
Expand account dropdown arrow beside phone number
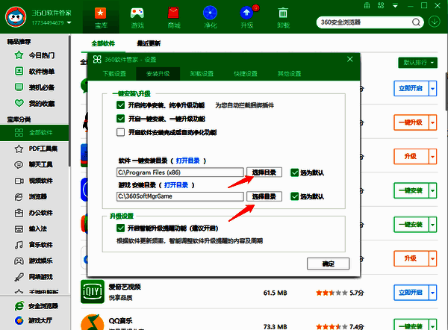[69, 22]
